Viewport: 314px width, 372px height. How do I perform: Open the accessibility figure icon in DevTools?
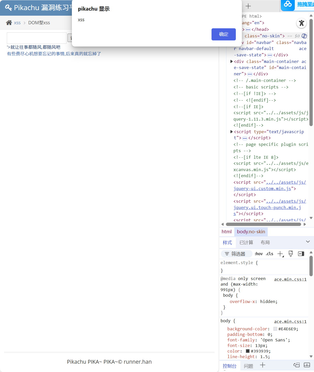[301, 23]
